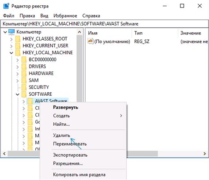The width and height of the screenshot is (209, 180).
Task: Select the SECURITY tree item
Action: point(39,87)
